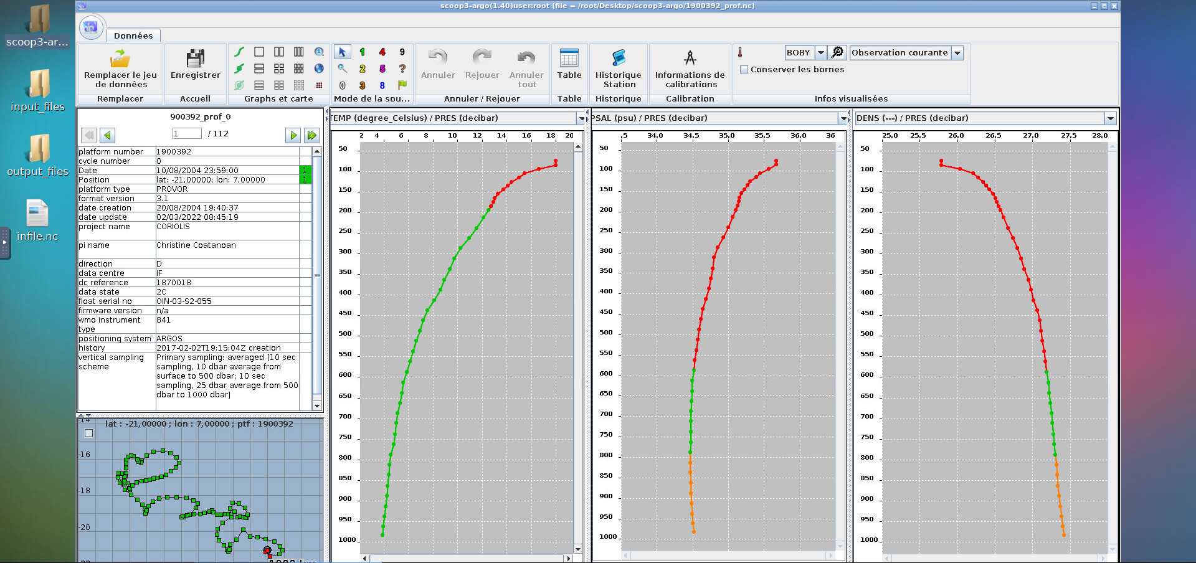Choose the magnifier zoom mouse mode
This screenshot has width=1196, height=563.
pyautogui.click(x=342, y=69)
